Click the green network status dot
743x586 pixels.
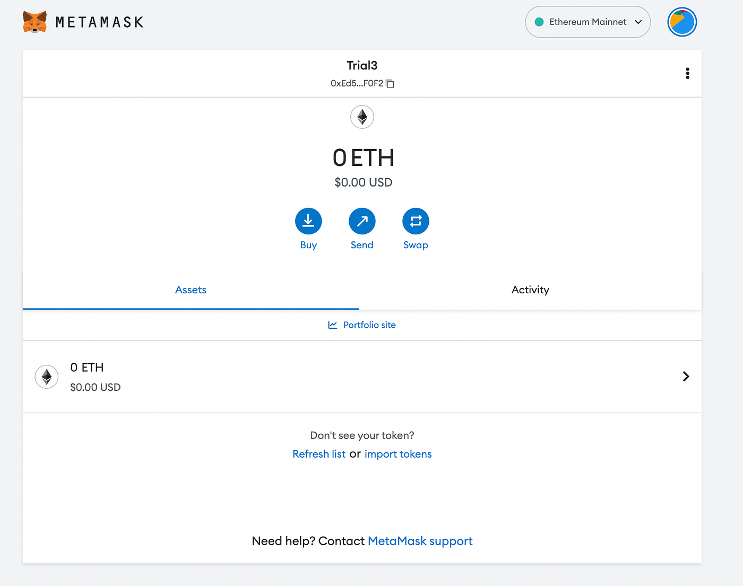[539, 22]
